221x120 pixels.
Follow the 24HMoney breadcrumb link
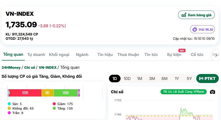click(x=11, y=67)
